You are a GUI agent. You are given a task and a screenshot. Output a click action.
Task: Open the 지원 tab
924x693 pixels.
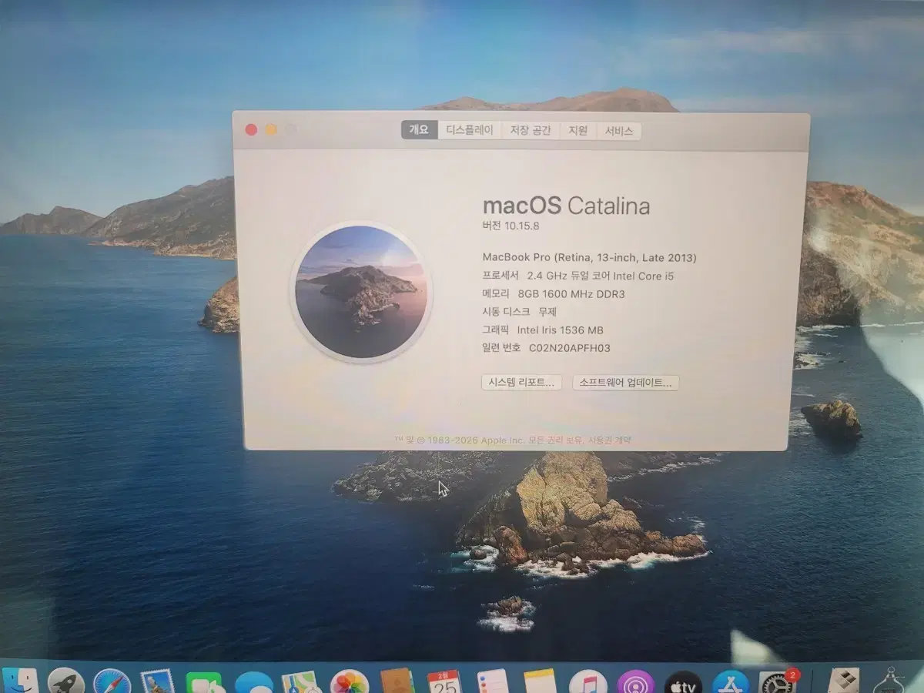click(578, 130)
